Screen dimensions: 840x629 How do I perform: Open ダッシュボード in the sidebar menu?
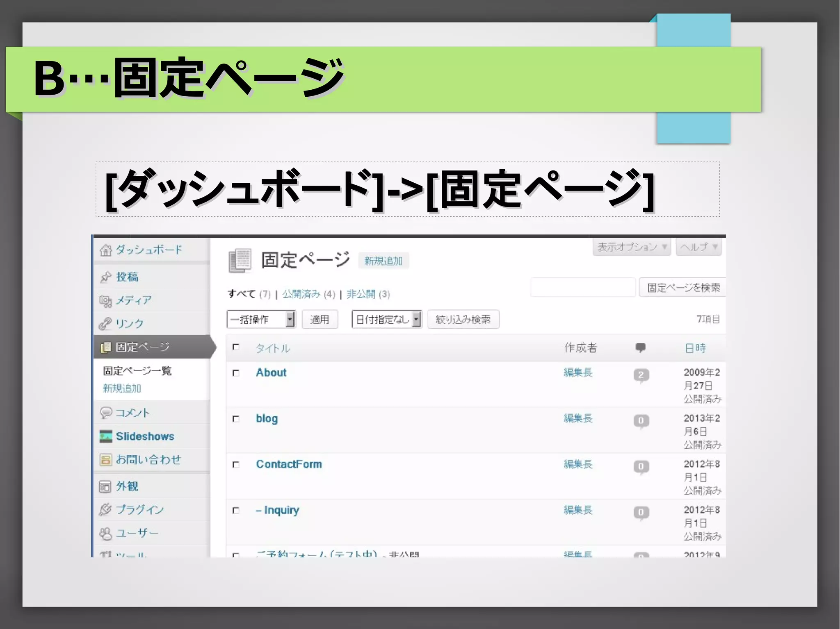pyautogui.click(x=148, y=250)
